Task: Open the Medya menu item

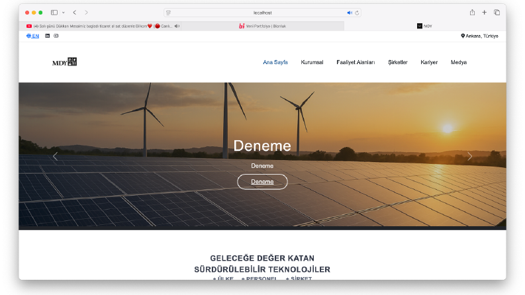Action: click(459, 62)
